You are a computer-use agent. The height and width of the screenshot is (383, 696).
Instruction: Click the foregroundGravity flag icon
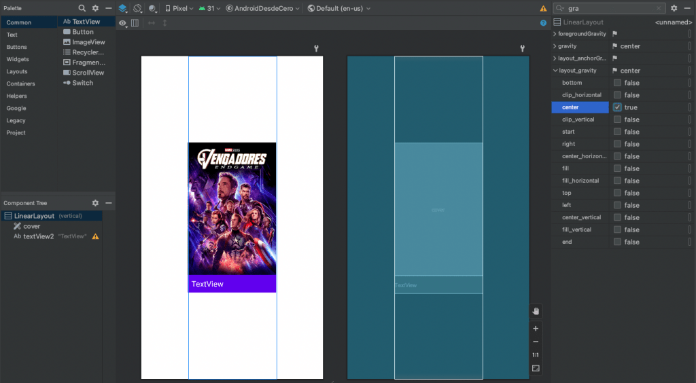(614, 34)
